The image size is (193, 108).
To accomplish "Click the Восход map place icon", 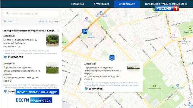I will click(87, 18).
